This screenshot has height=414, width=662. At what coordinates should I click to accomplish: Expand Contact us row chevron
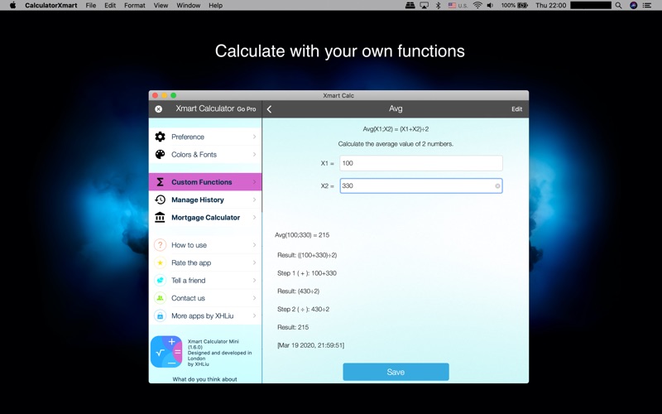(255, 298)
